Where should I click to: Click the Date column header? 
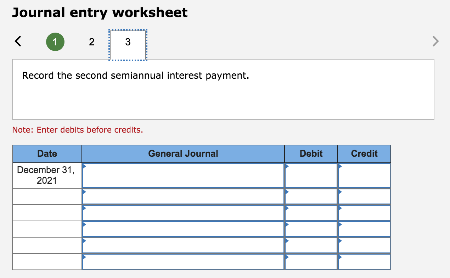[47, 154]
